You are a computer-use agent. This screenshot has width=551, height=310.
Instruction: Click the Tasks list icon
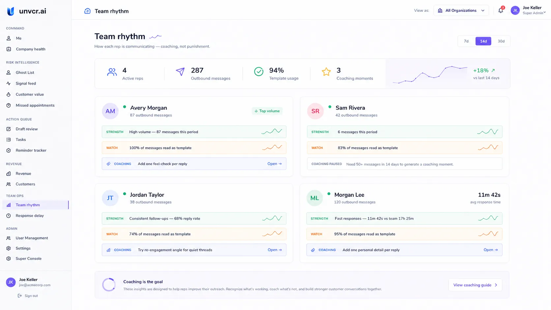tap(9, 140)
